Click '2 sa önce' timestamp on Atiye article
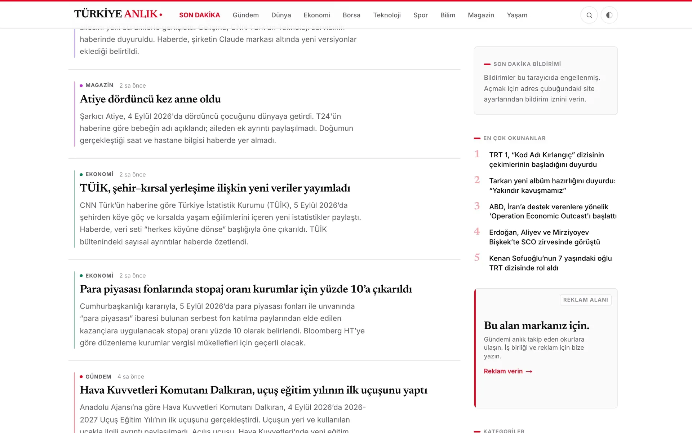Image resolution: width=692 pixels, height=433 pixels. click(x=133, y=86)
